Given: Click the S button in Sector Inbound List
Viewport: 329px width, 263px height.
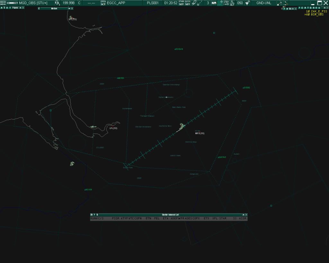Looking at the screenshot, I should click(97, 215).
